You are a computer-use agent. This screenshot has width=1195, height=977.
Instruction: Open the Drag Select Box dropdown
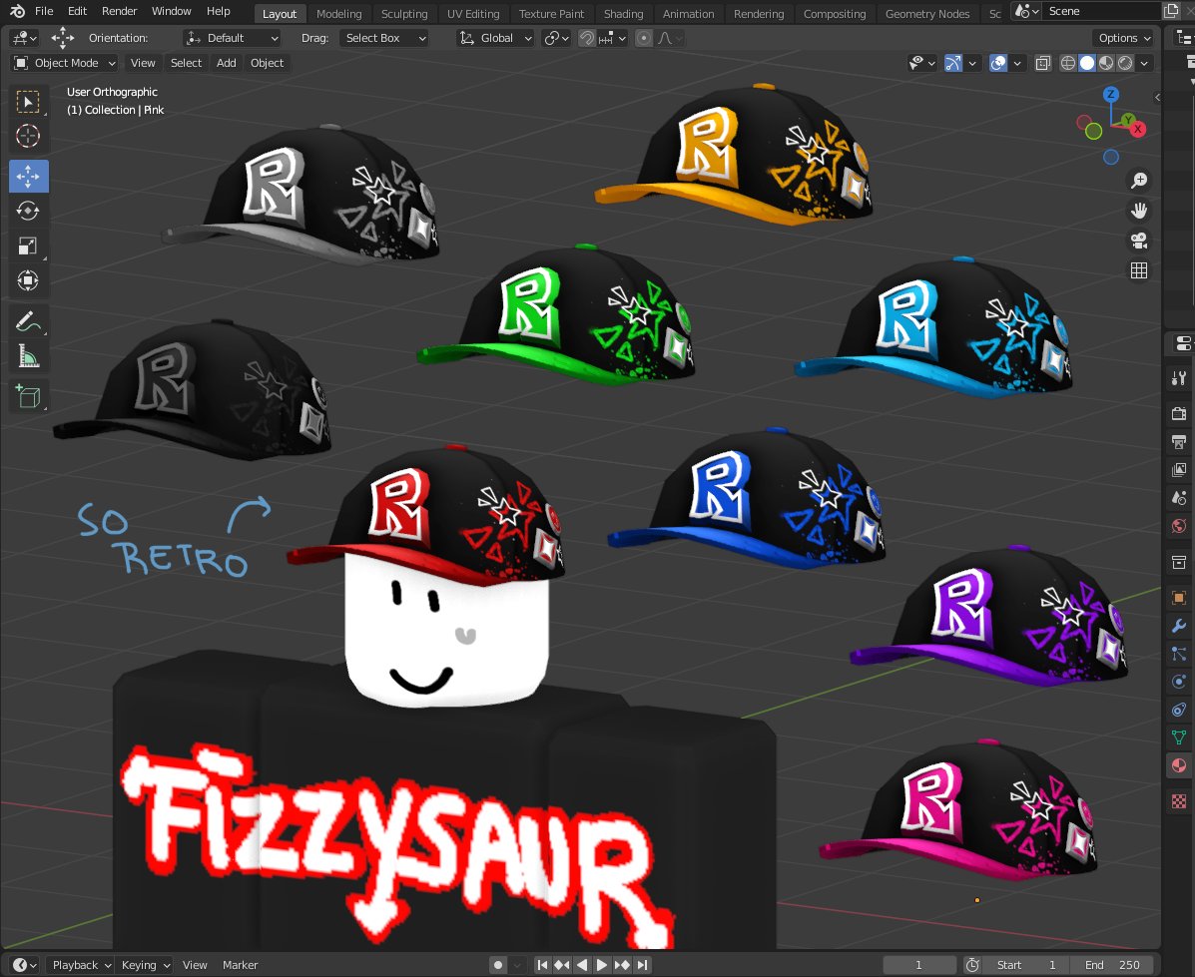[x=384, y=38]
